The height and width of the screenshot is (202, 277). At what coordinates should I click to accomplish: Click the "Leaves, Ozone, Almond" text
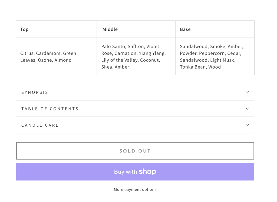46,60
